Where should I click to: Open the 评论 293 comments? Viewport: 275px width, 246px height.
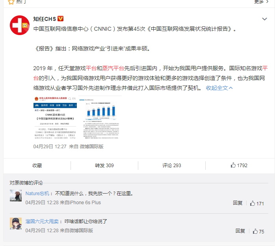(172, 166)
